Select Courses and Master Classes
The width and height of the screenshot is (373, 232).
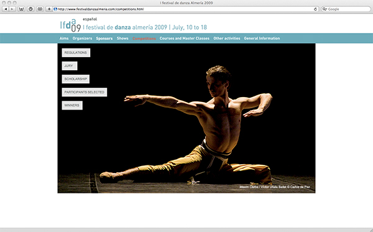pyautogui.click(x=185, y=39)
